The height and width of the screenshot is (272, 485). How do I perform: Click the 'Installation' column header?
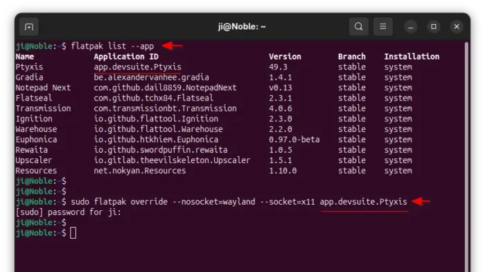(x=412, y=57)
